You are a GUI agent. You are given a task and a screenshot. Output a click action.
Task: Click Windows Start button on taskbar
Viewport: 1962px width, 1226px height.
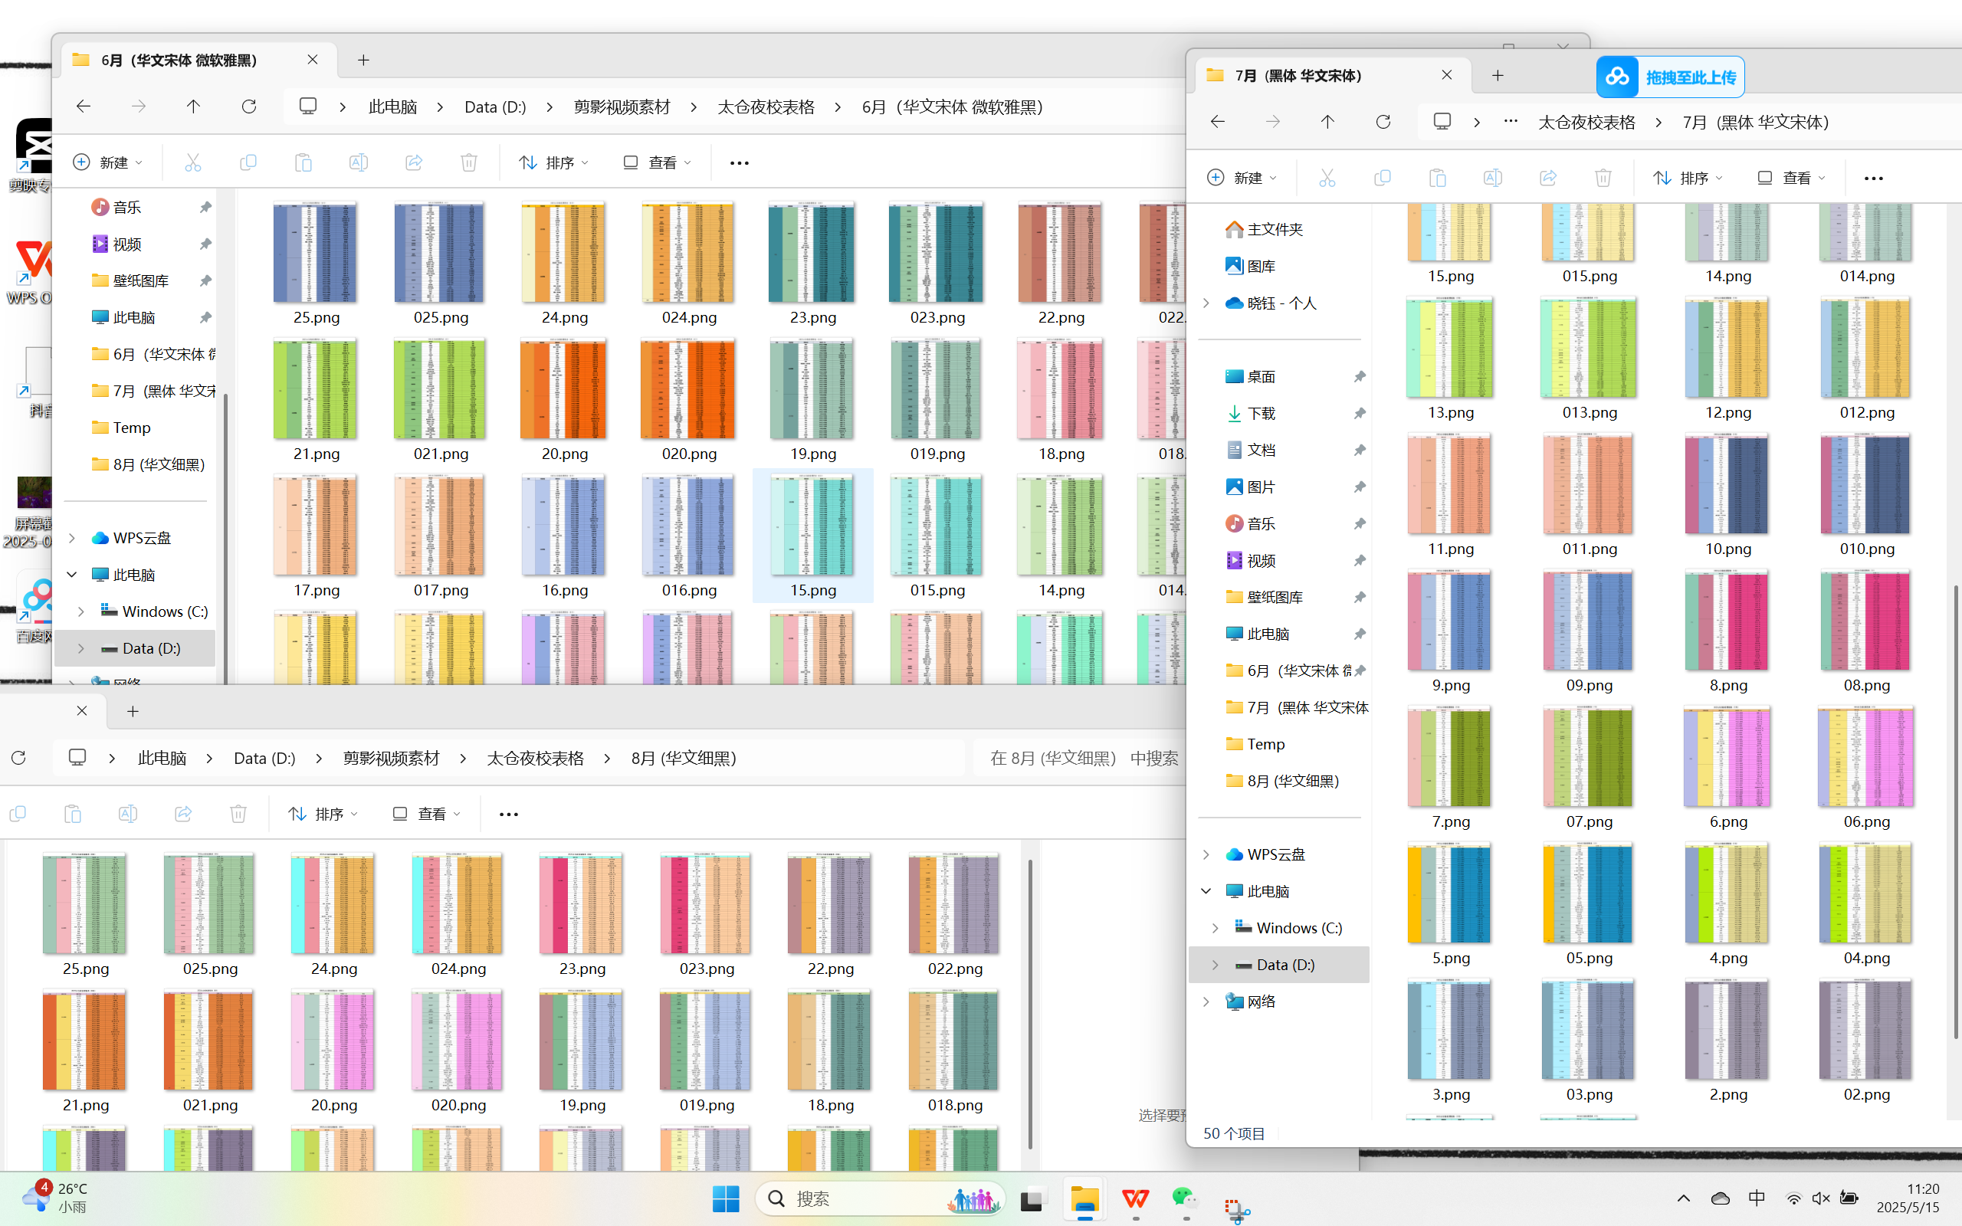[726, 1198]
